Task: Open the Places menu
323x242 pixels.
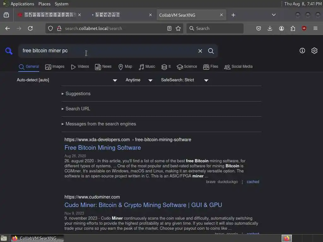Action: pyautogui.click(x=44, y=4)
